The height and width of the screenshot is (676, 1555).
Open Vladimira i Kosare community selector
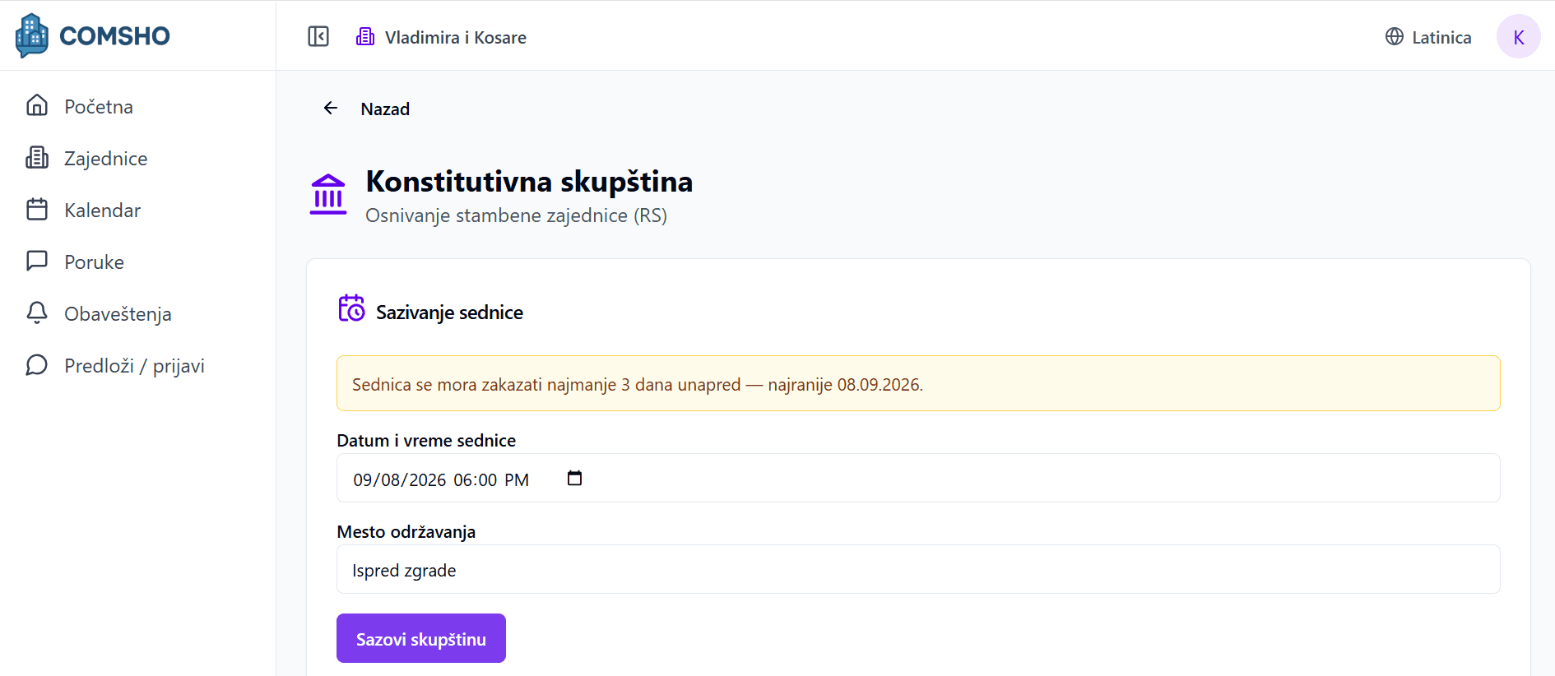click(x=441, y=37)
